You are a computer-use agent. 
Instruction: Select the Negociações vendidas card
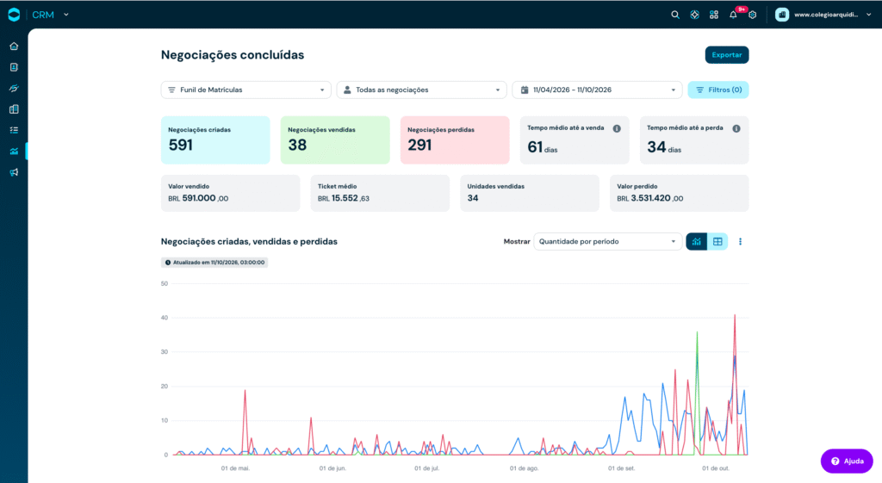tap(335, 140)
